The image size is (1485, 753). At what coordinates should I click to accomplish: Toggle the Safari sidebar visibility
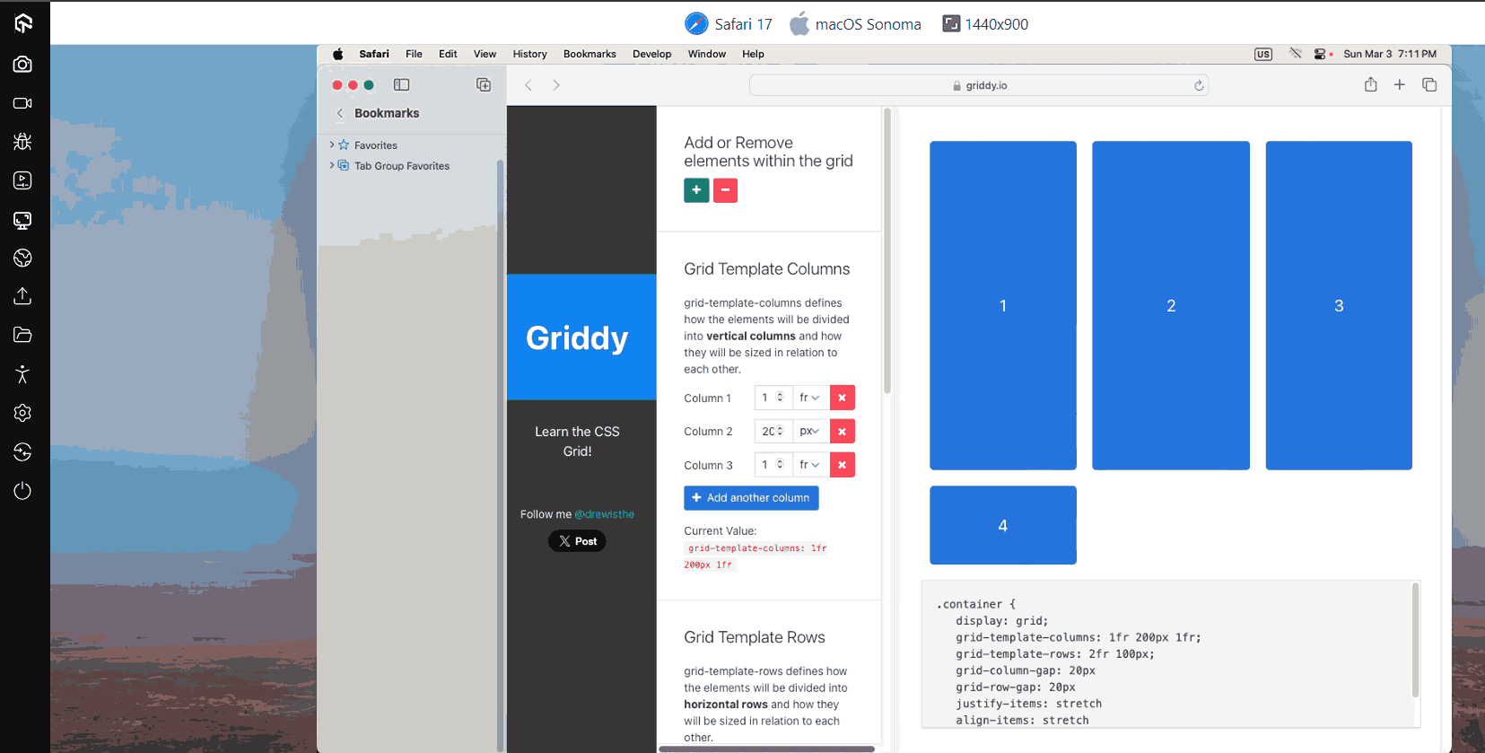click(x=402, y=84)
